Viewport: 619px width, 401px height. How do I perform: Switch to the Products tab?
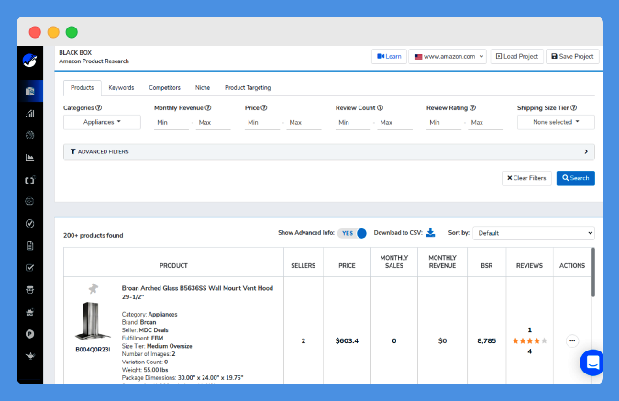tap(83, 88)
